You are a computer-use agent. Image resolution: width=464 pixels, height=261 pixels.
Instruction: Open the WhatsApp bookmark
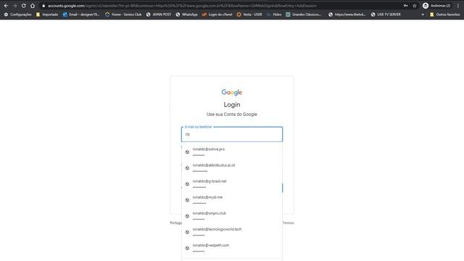(186, 14)
